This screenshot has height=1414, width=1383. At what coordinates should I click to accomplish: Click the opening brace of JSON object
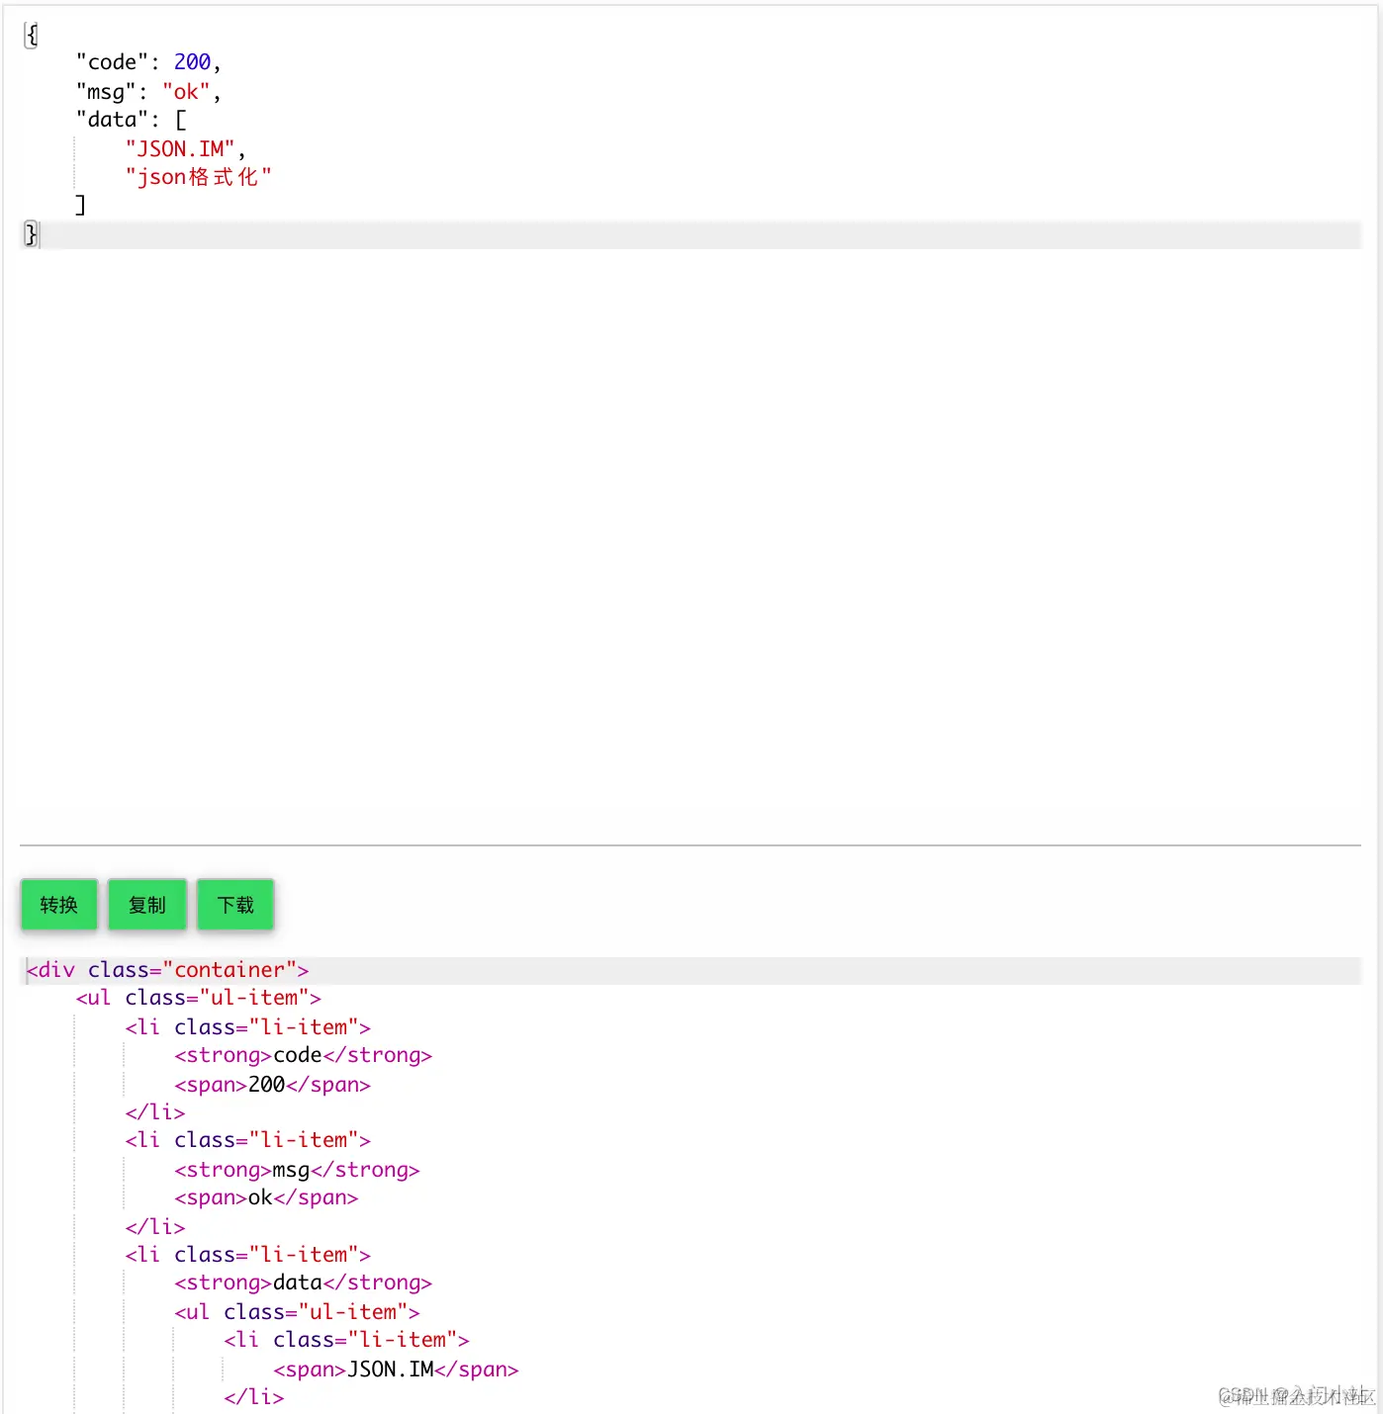32,35
